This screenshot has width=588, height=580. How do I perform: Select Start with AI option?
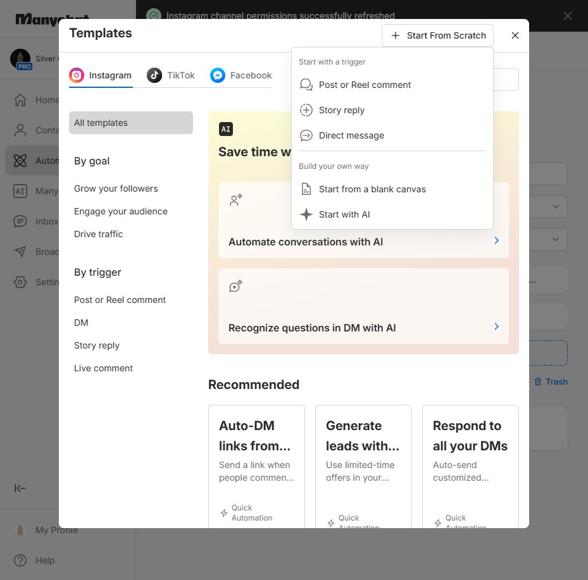pos(392,214)
